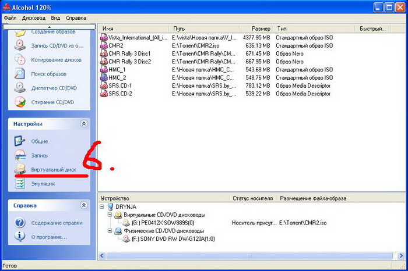Image resolution: width=408 pixels, height=271 pixels.
Task: Click the sidebar scroll-up arrow bar
Action: click(49, 27)
